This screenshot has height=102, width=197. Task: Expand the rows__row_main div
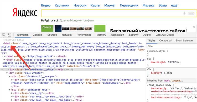point(12,100)
